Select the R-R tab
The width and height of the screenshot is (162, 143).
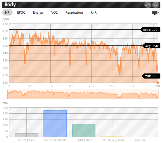pyautogui.click(x=94, y=13)
